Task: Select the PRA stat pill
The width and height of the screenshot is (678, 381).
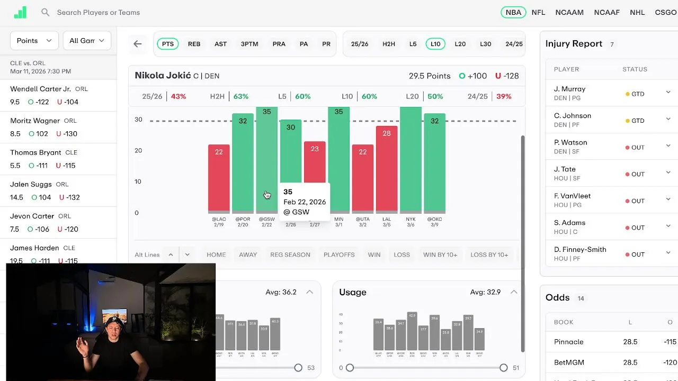Action: click(279, 44)
